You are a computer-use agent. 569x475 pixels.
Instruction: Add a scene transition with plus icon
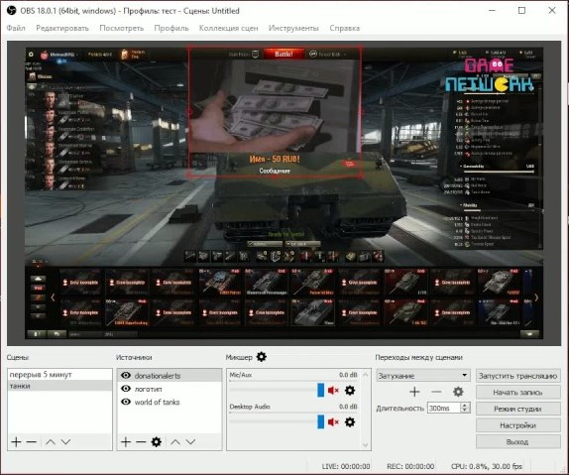pos(414,392)
